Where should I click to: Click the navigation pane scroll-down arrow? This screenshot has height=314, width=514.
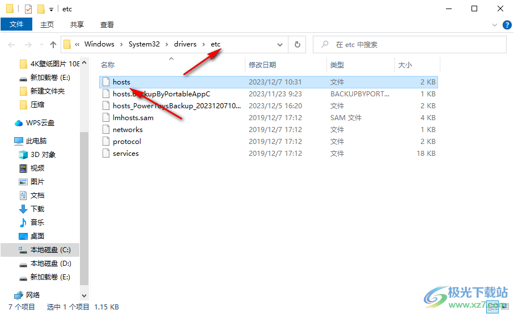point(84,295)
